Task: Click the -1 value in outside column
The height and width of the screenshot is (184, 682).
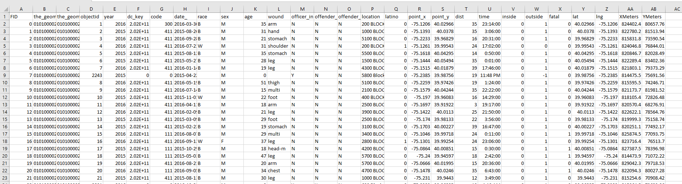Action: [x=536, y=75]
